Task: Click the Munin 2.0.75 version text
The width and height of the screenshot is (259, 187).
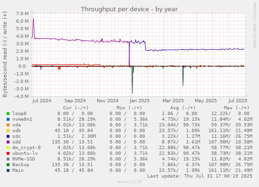Action: (x=129, y=182)
